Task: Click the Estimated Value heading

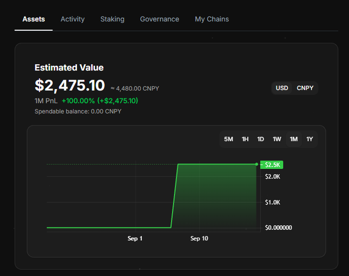Action: 69,68
